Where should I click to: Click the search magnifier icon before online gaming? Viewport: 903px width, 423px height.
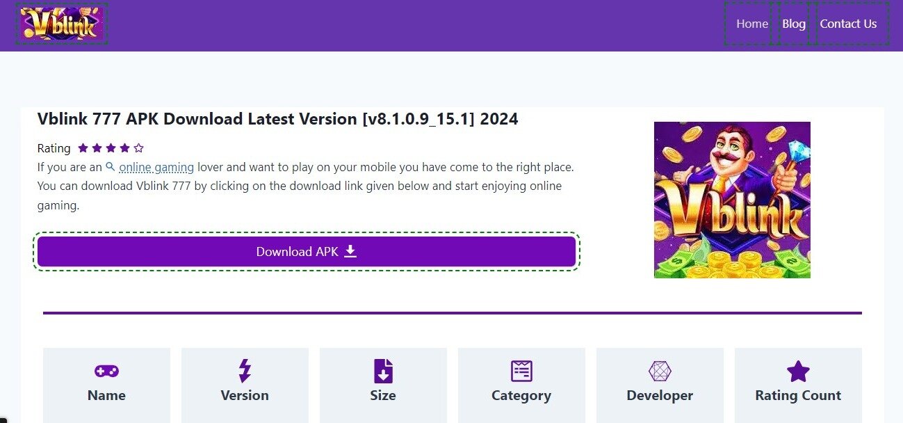click(x=110, y=167)
